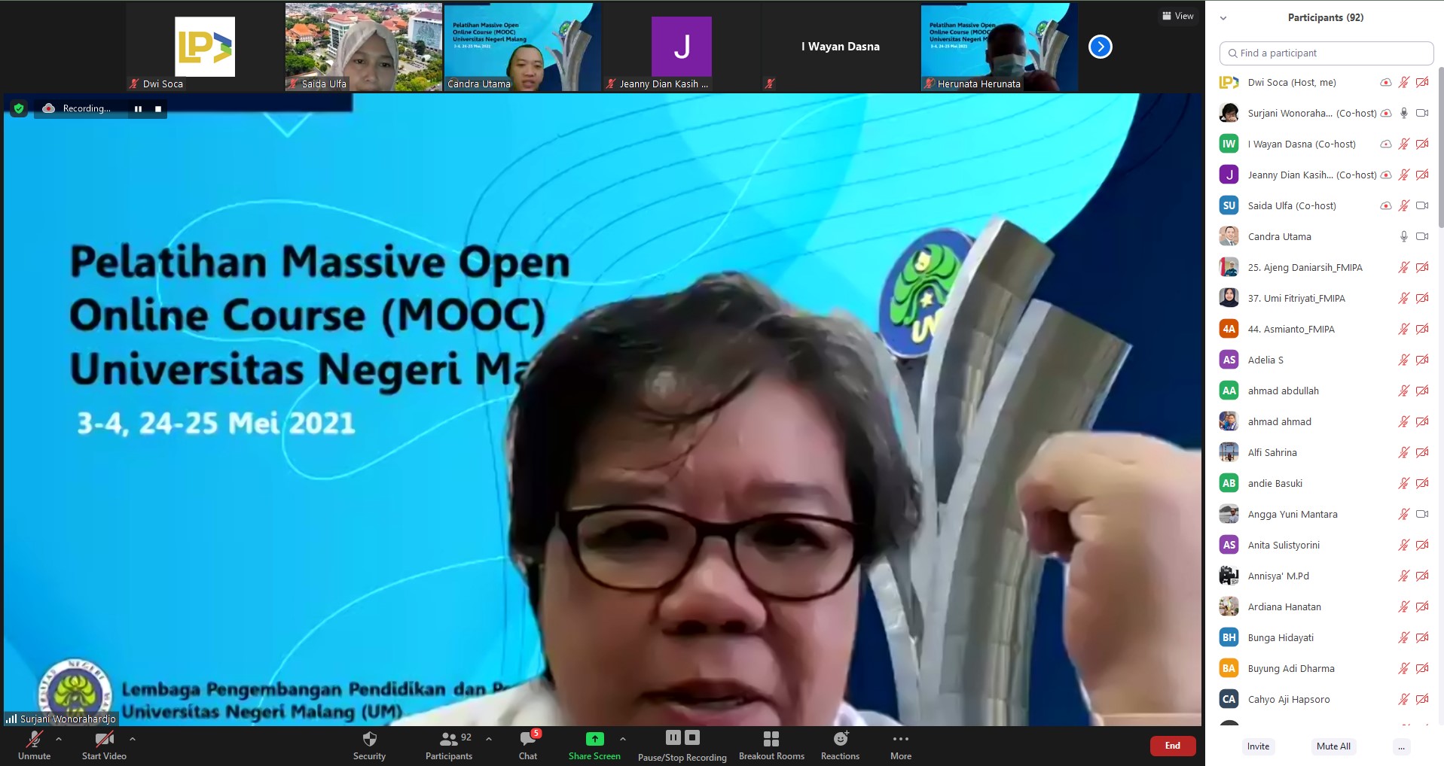Image resolution: width=1444 pixels, height=766 pixels.
Task: Open Chat with 5 unread messages
Action: 529,745
